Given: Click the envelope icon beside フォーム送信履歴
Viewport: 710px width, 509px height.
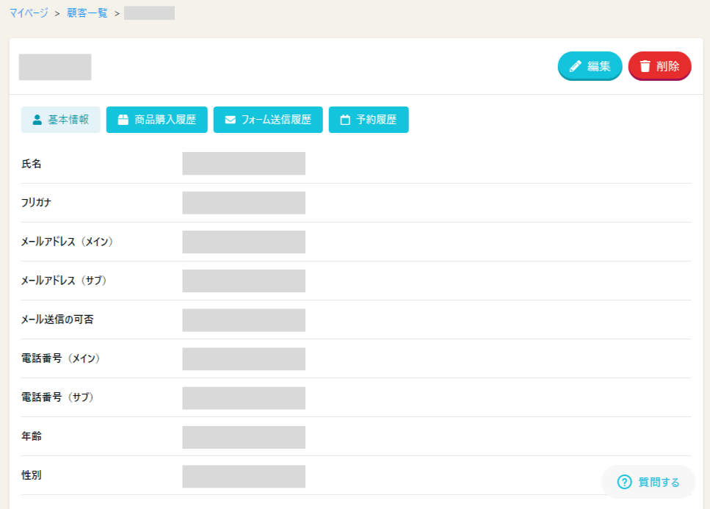Looking at the screenshot, I should pos(230,120).
